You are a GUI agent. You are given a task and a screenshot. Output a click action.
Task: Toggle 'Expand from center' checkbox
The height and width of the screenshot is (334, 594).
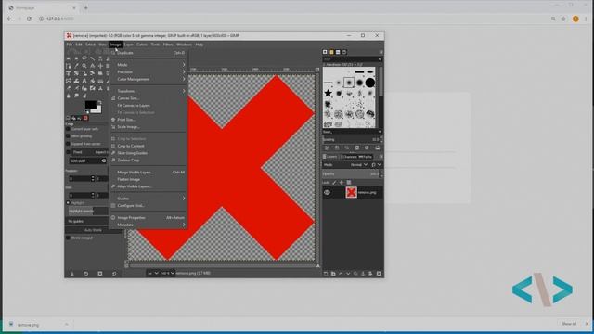[68, 144]
